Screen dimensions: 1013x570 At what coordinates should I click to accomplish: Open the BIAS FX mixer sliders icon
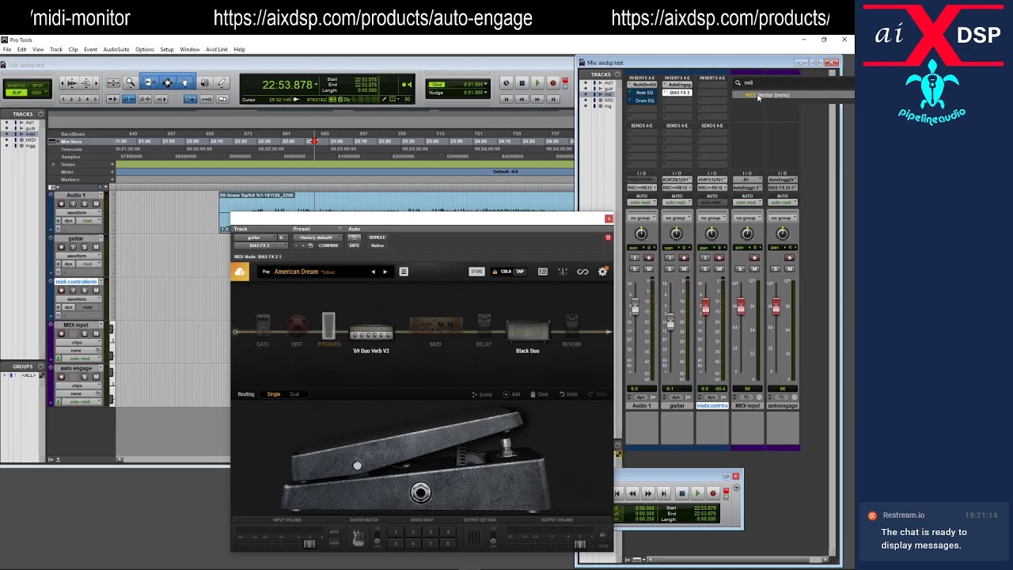pyautogui.click(x=563, y=272)
